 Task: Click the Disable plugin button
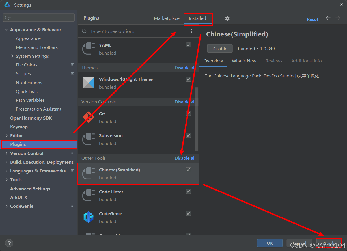pos(220,49)
